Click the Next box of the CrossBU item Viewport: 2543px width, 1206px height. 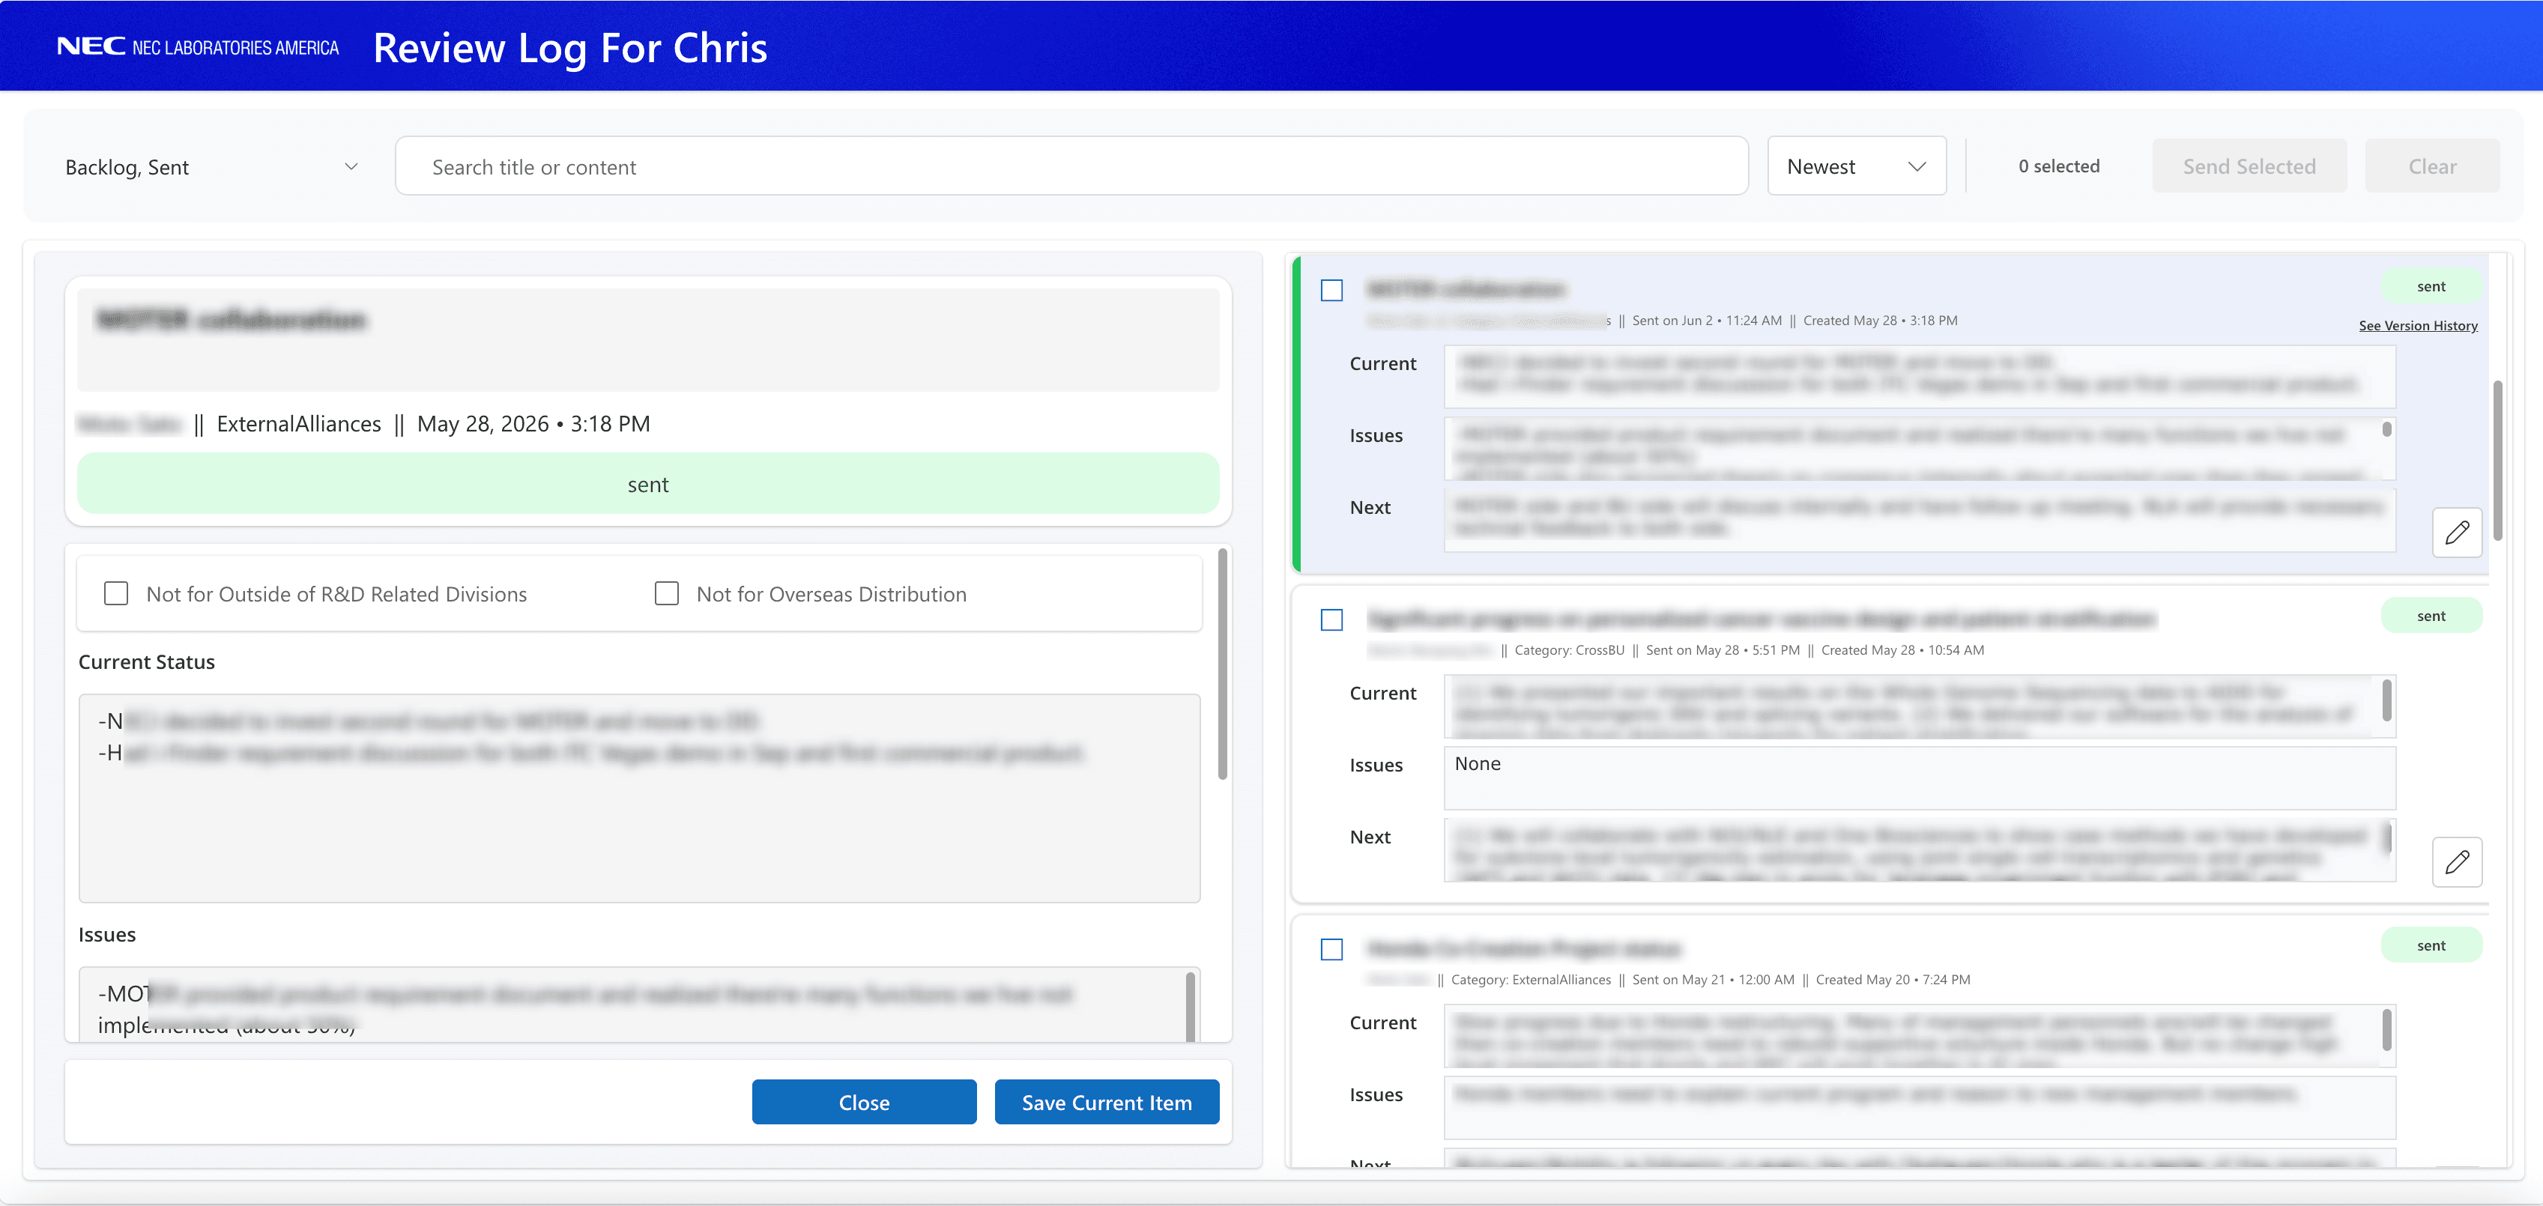[x=1919, y=849]
